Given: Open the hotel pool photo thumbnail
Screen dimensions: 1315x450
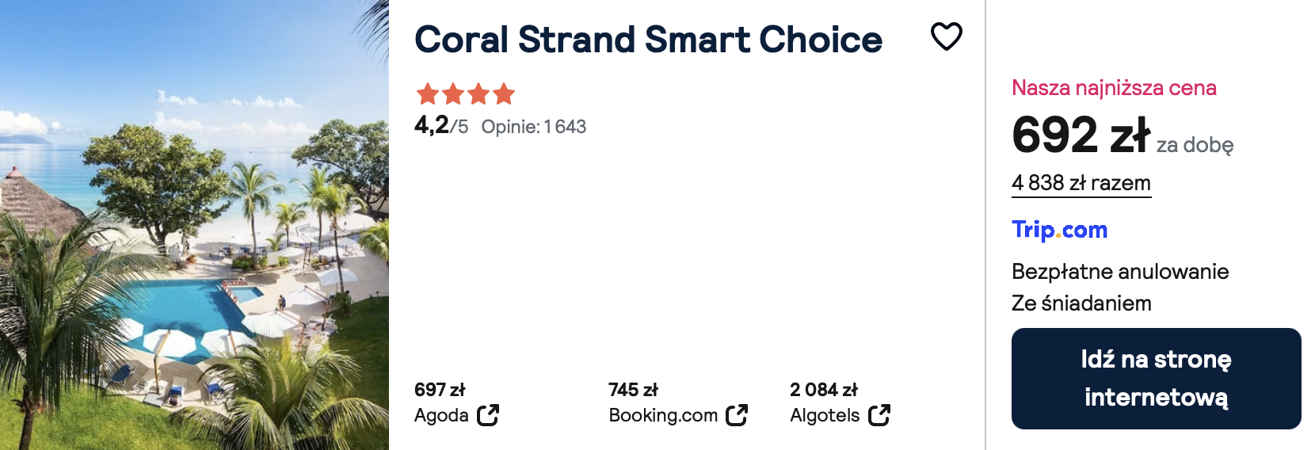Looking at the screenshot, I should point(194,225).
